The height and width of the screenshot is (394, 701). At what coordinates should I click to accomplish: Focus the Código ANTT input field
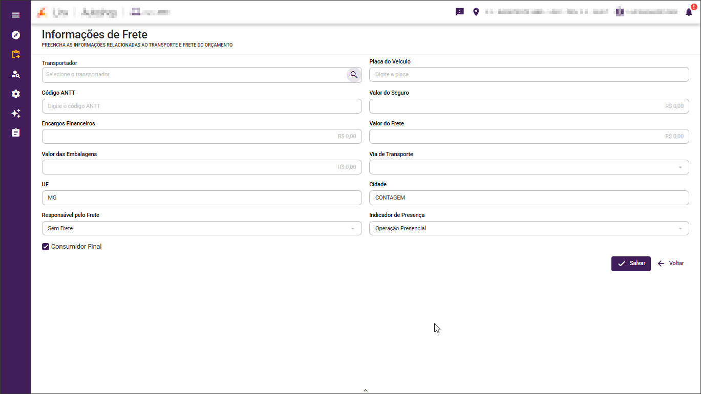pyautogui.click(x=202, y=106)
